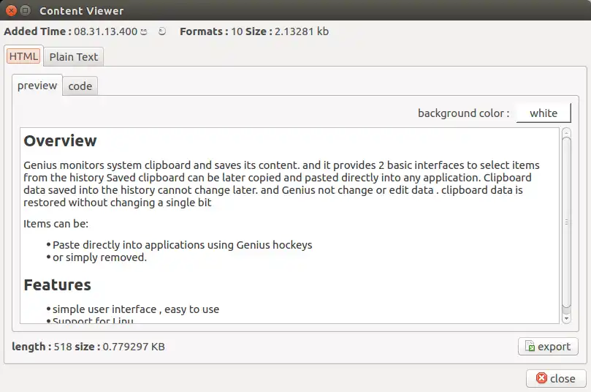Select the preview sub-tab
The width and height of the screenshot is (591, 392).
[37, 86]
